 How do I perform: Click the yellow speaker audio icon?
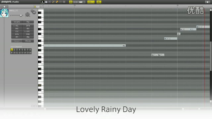(99, 2)
